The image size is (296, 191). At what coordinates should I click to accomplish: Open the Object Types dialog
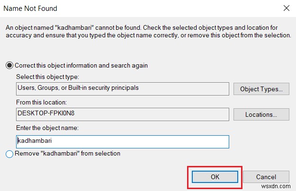click(261, 88)
